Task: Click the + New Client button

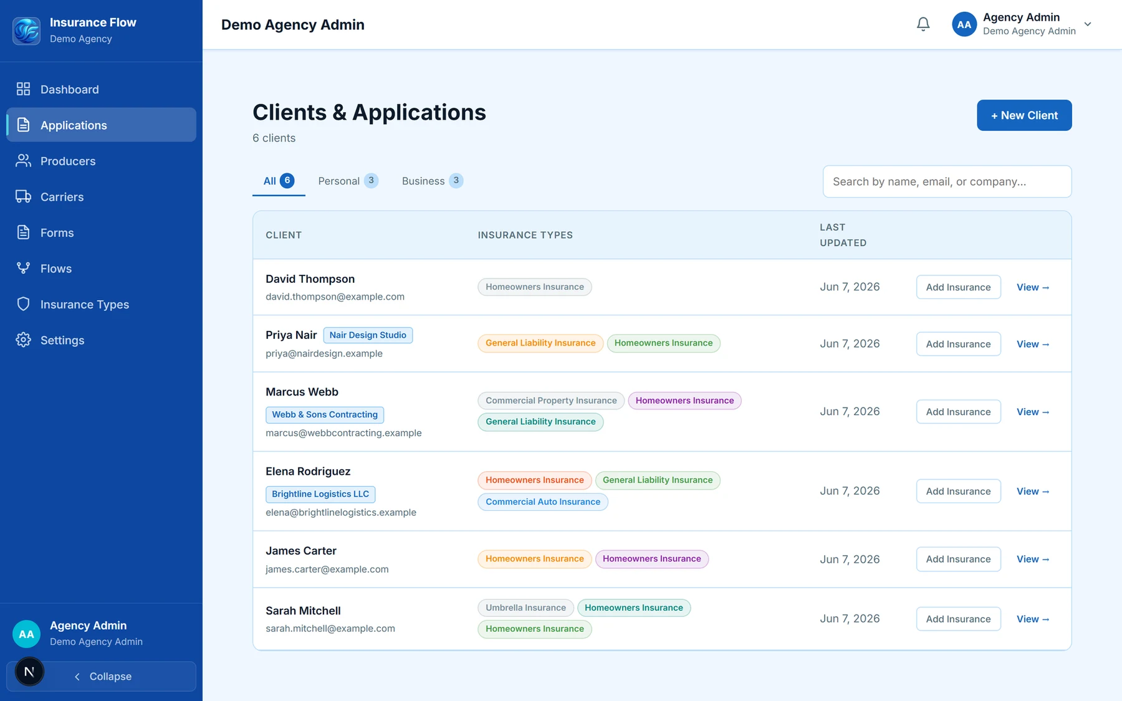Action: tap(1024, 115)
